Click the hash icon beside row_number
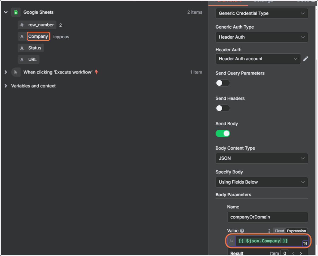The width and height of the screenshot is (318, 256). coord(22,25)
